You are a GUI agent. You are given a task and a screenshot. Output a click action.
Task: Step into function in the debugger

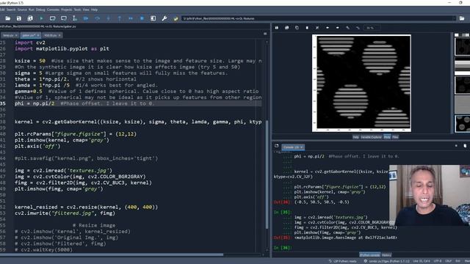[x=108, y=18]
